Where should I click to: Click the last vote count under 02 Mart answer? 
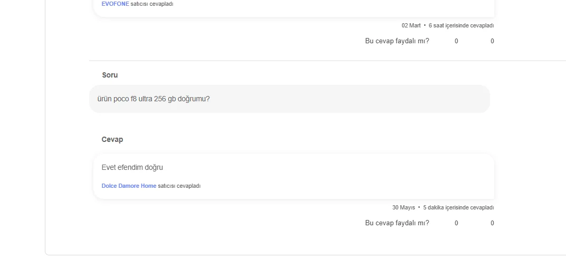[x=492, y=41]
